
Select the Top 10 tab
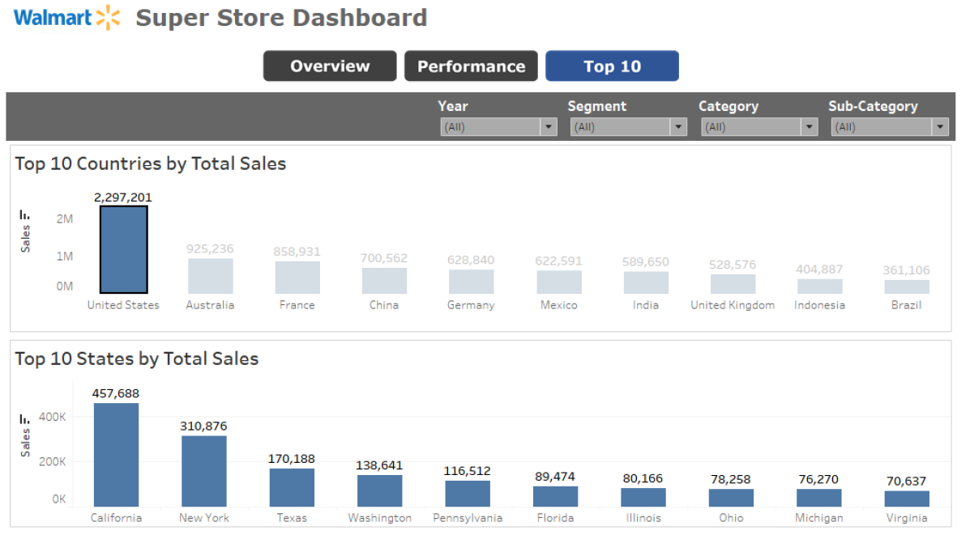point(612,66)
